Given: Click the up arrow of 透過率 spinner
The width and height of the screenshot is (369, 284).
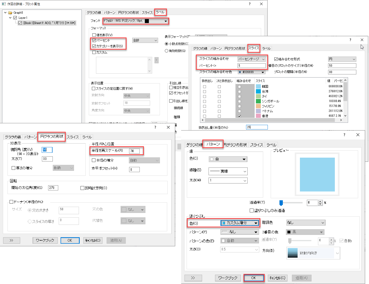Looking at the screenshot, I should pyautogui.click(x=320, y=201).
